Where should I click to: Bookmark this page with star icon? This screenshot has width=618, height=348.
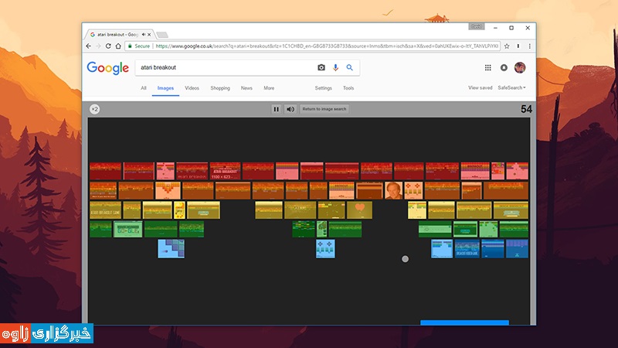coord(508,46)
